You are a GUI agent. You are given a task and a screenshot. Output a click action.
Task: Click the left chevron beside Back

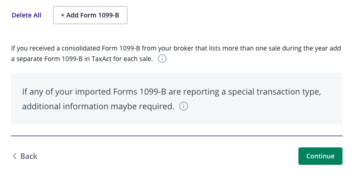[x=15, y=156]
